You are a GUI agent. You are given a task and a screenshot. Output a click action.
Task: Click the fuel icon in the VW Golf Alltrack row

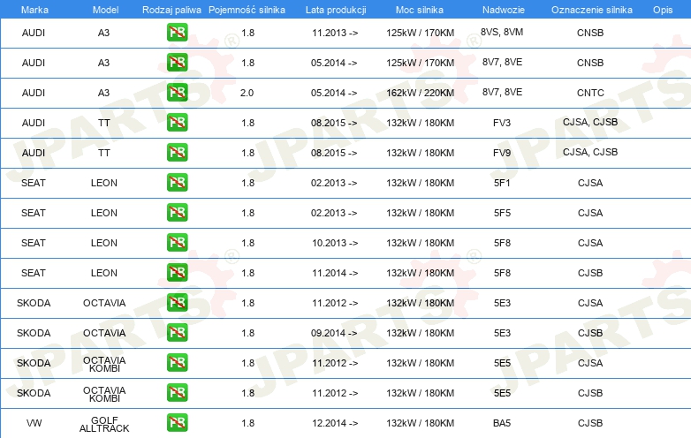[177, 423]
